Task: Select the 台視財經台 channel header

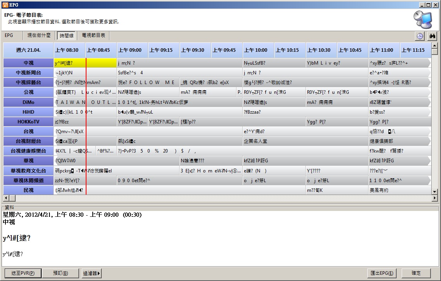Action: tap(28, 141)
